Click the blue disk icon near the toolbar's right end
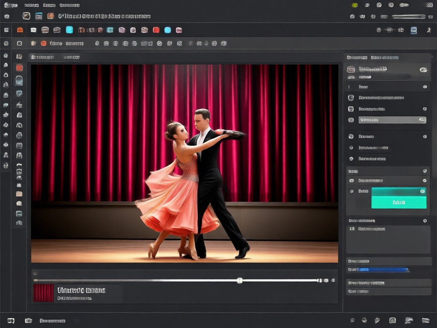The image size is (437, 328). coord(414,30)
